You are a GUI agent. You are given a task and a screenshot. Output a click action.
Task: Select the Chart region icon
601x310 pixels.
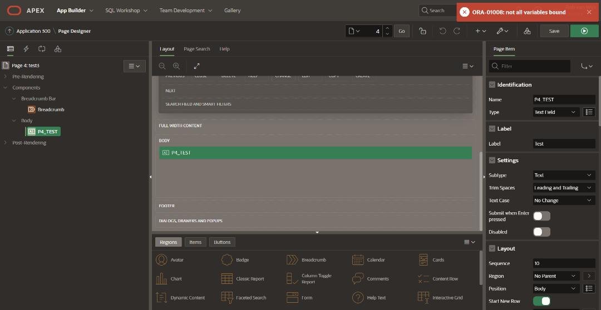click(161, 279)
